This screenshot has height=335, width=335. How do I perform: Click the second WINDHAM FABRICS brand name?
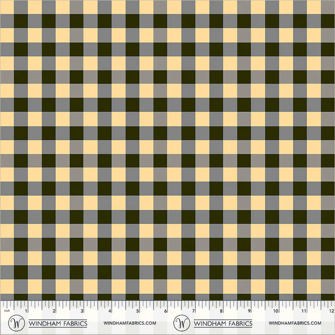click(x=223, y=323)
